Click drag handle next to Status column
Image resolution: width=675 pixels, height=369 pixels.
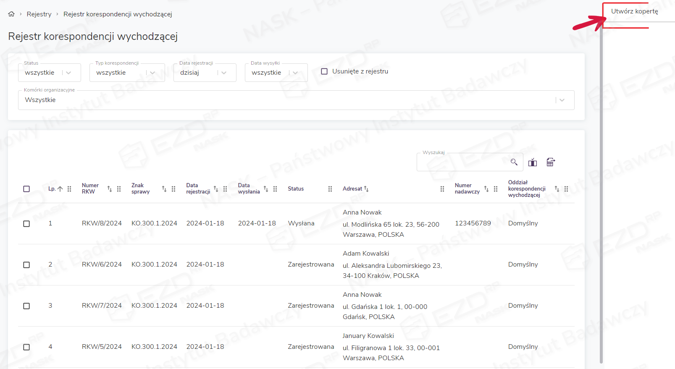[330, 189]
